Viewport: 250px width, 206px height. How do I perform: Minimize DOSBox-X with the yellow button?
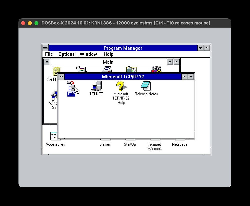coord(30,23)
